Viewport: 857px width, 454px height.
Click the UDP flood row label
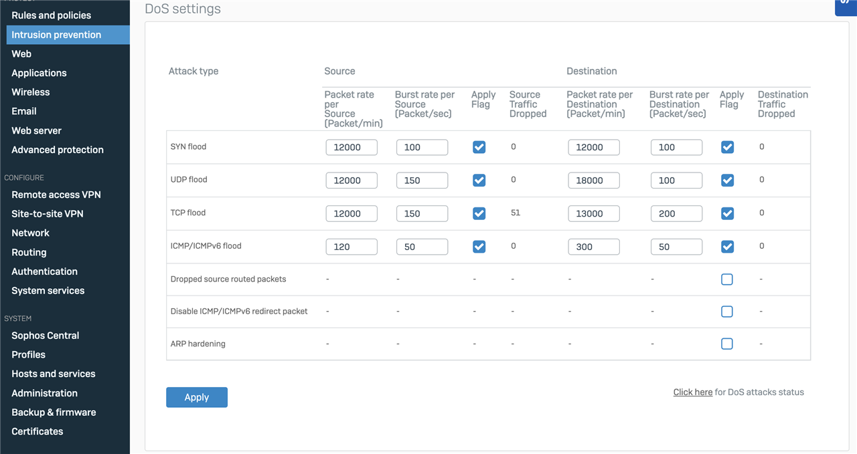coord(189,179)
